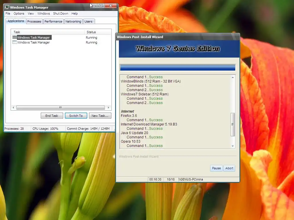Click the Switch To button
Image resolution: width=294 pixels, height=220 pixels.
pyautogui.click(x=76, y=116)
